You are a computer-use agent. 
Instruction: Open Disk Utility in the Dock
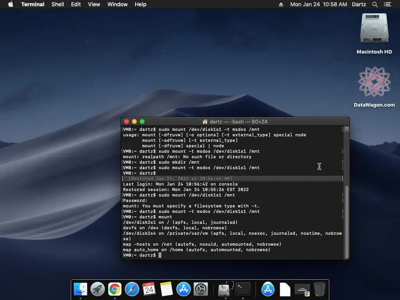click(225, 289)
